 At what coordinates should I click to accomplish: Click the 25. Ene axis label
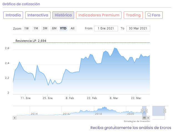tap(48, 98)
